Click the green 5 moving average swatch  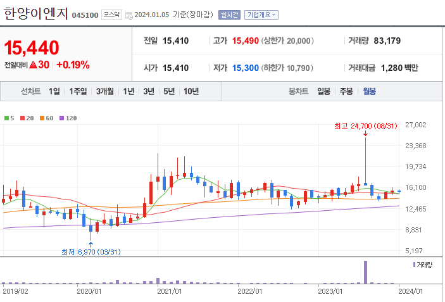point(6,118)
